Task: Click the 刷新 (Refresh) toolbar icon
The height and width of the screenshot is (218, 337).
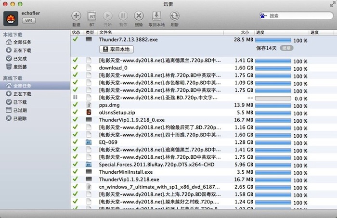Action: [x=174, y=16]
